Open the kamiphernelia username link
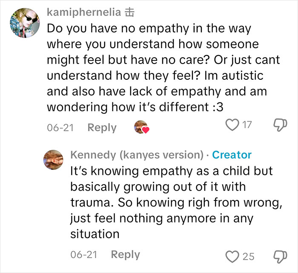The image size is (298, 273). [x=84, y=12]
